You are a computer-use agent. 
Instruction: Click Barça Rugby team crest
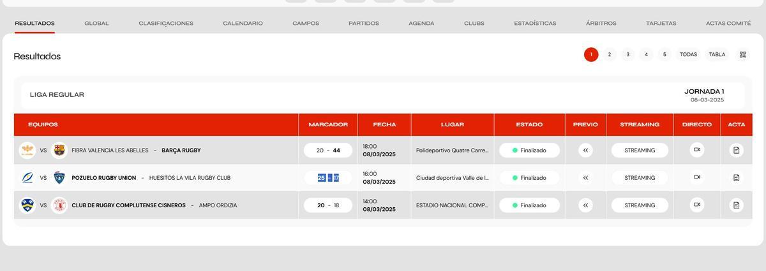point(59,150)
